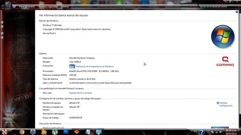Click the third shield link in left pane
241x135 pixels.
click(x=2, y=33)
